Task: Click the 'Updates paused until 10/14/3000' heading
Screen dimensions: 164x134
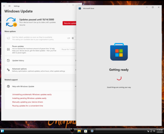Action: click(x=37, y=19)
